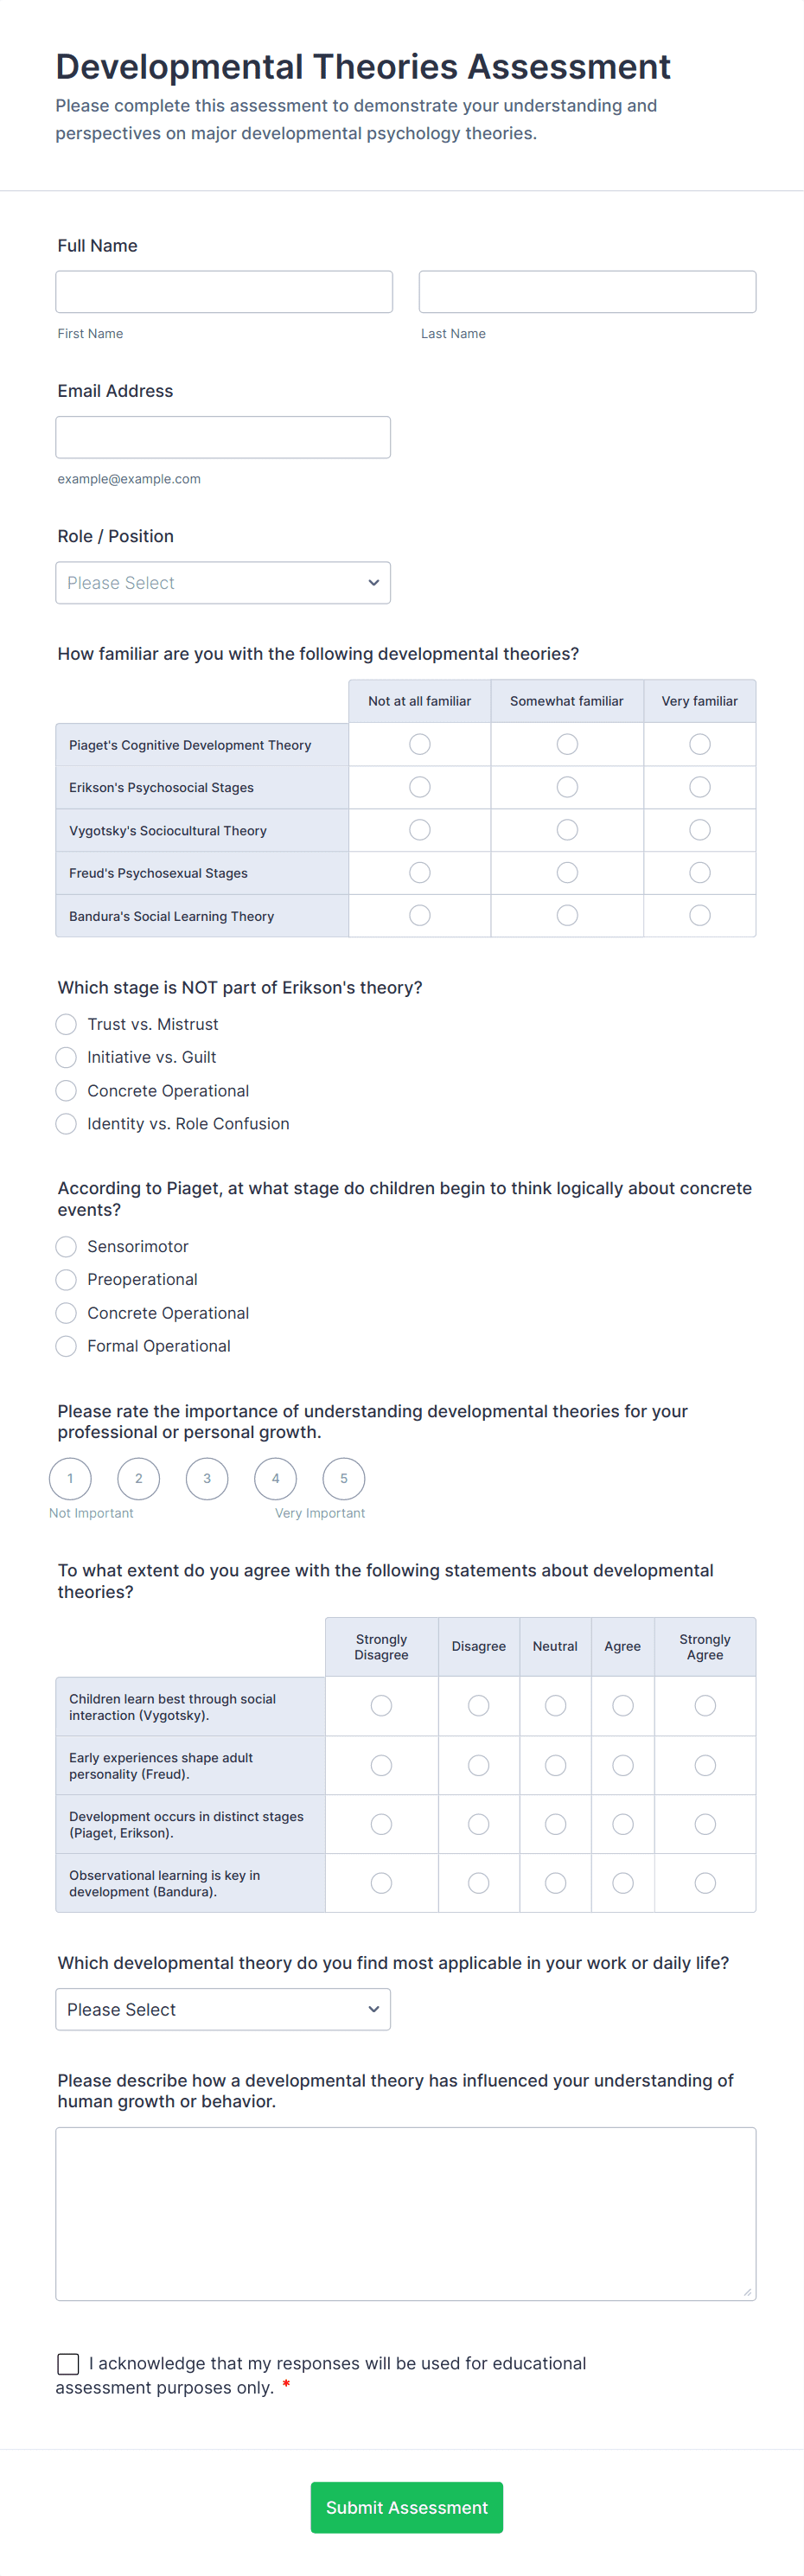
Task: Pick "Disagree" for the Bandura observational learning statement
Action: 478,1882
